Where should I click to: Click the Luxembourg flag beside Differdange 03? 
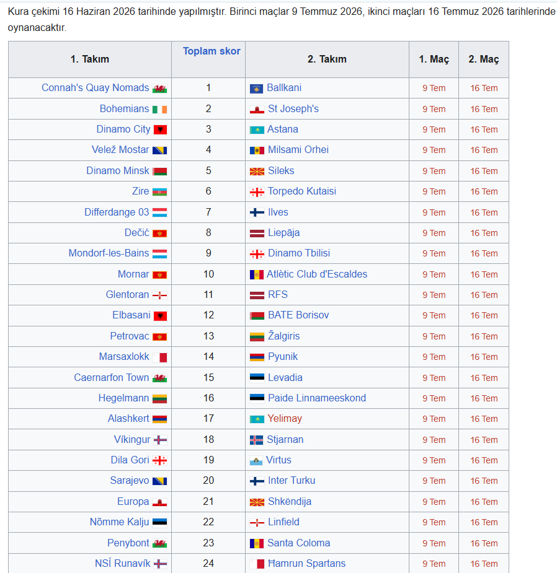point(159,212)
